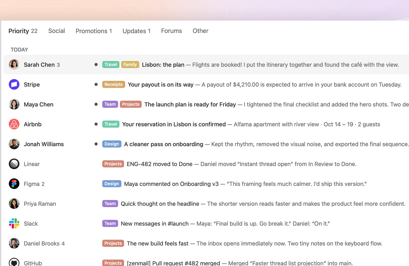This screenshot has width=409, height=266.
Task: Open the Promotions tab
Action: (94, 31)
